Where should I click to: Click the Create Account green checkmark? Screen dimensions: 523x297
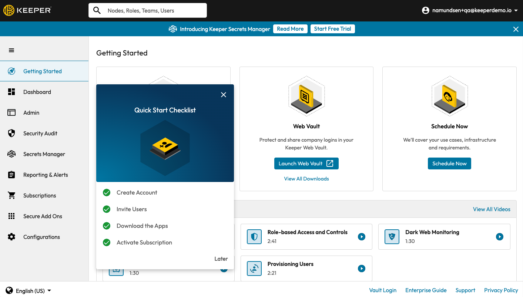[x=107, y=193]
